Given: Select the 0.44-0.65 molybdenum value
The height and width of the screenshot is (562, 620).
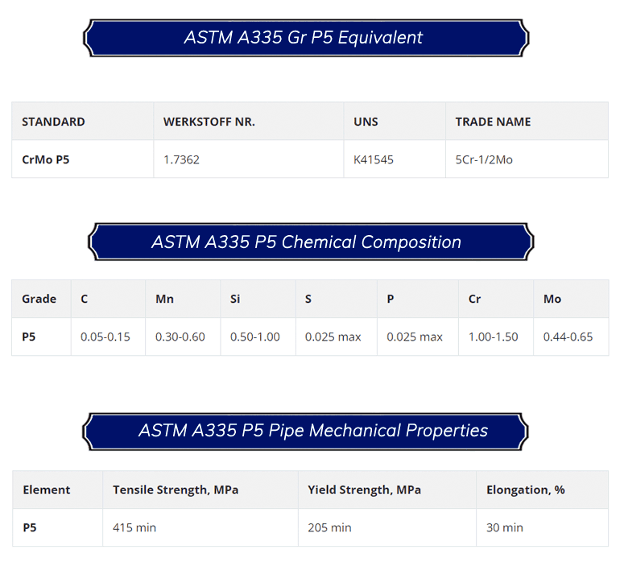Looking at the screenshot, I should tap(568, 337).
